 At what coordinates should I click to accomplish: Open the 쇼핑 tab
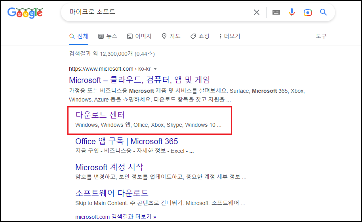[x=200, y=36]
